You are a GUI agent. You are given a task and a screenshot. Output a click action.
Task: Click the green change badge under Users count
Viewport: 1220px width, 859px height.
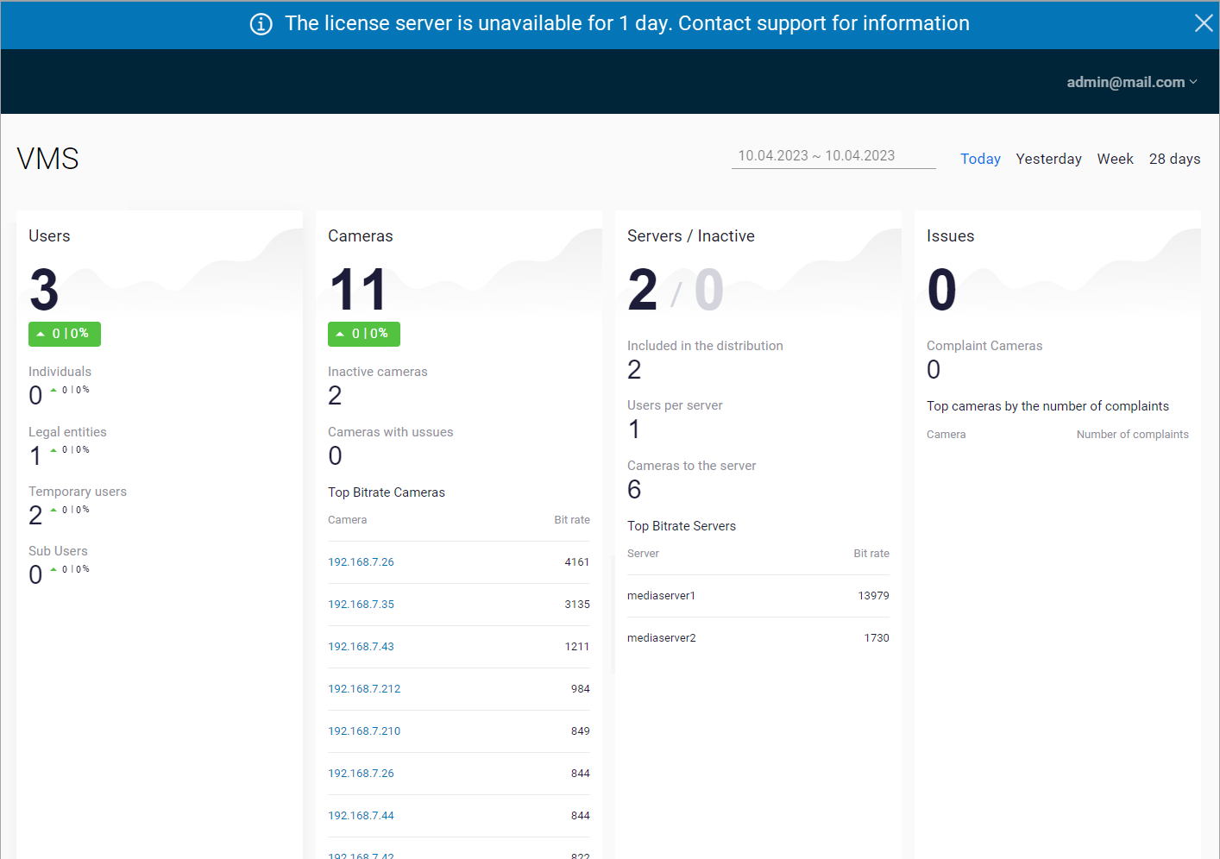65,334
